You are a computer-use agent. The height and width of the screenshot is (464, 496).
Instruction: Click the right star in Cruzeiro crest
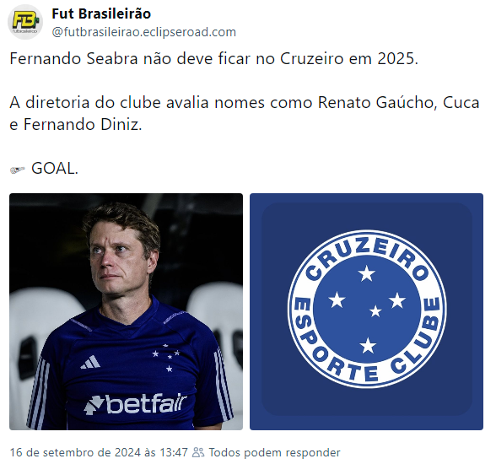point(397,300)
